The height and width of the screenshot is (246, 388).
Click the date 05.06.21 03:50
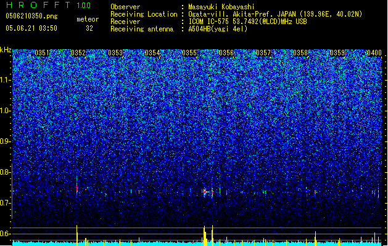pyautogui.click(x=31, y=28)
